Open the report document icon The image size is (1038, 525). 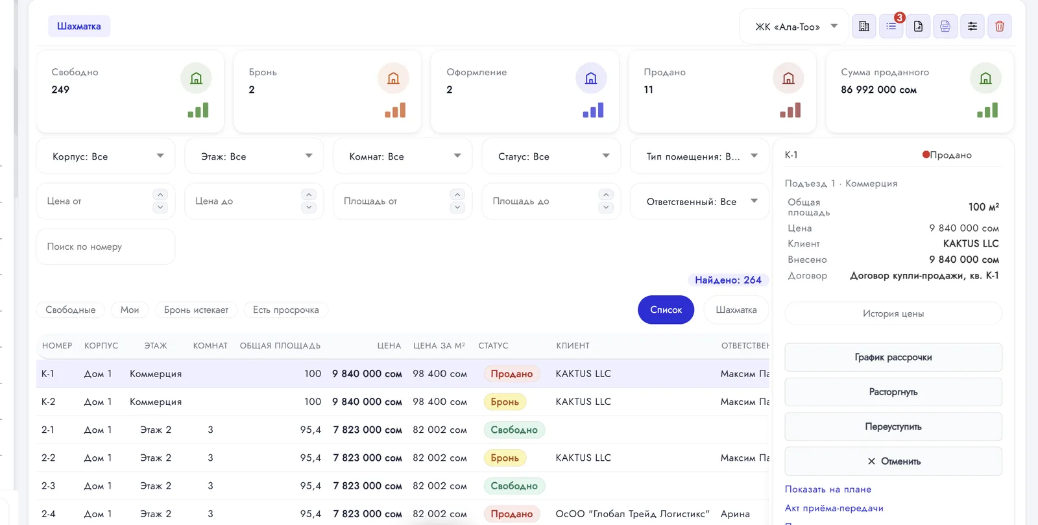pyautogui.click(x=918, y=27)
